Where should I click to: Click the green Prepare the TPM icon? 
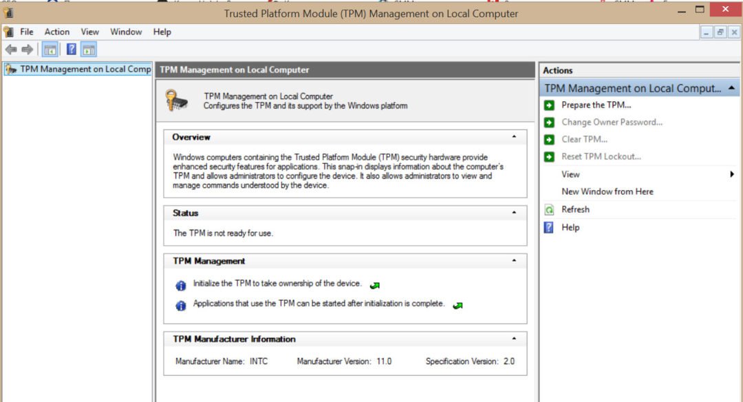(x=549, y=105)
